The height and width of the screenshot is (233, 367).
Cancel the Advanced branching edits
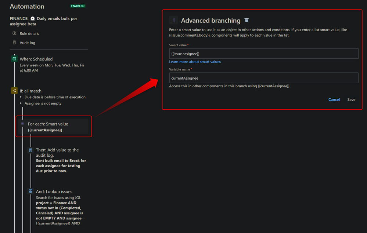tap(334, 99)
